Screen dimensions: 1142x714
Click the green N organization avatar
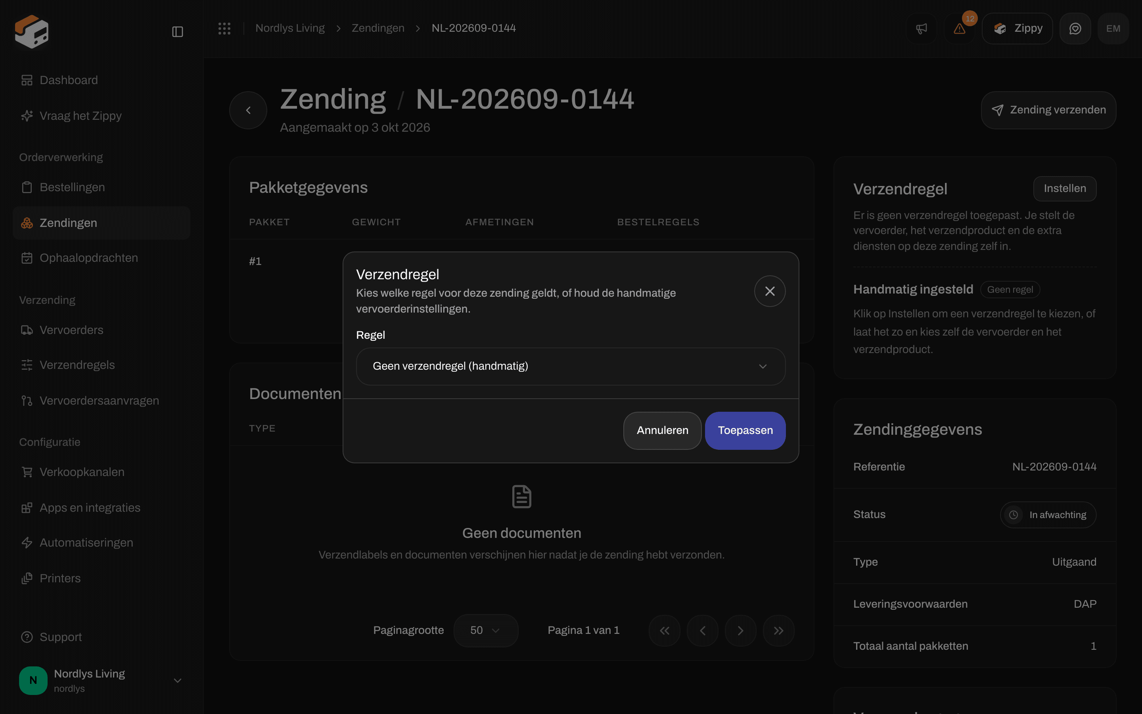(33, 680)
